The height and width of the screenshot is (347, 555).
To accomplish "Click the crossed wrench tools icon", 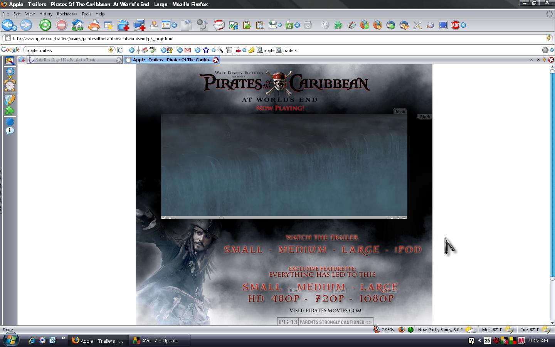I will point(417,25).
